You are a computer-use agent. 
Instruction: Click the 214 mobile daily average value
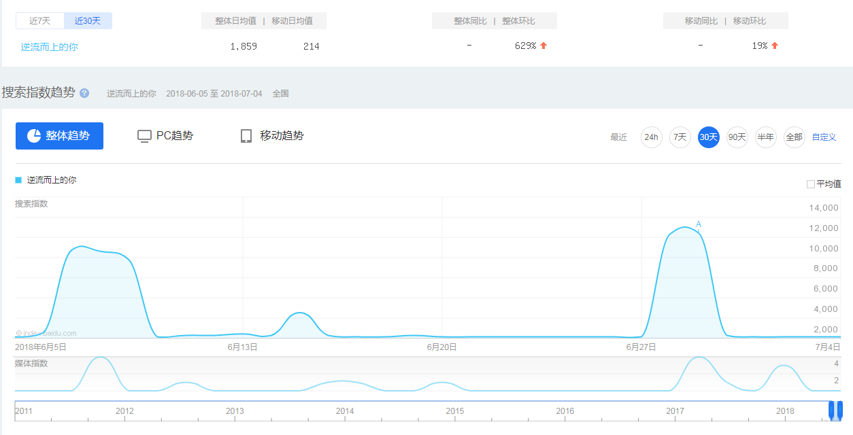coord(312,46)
